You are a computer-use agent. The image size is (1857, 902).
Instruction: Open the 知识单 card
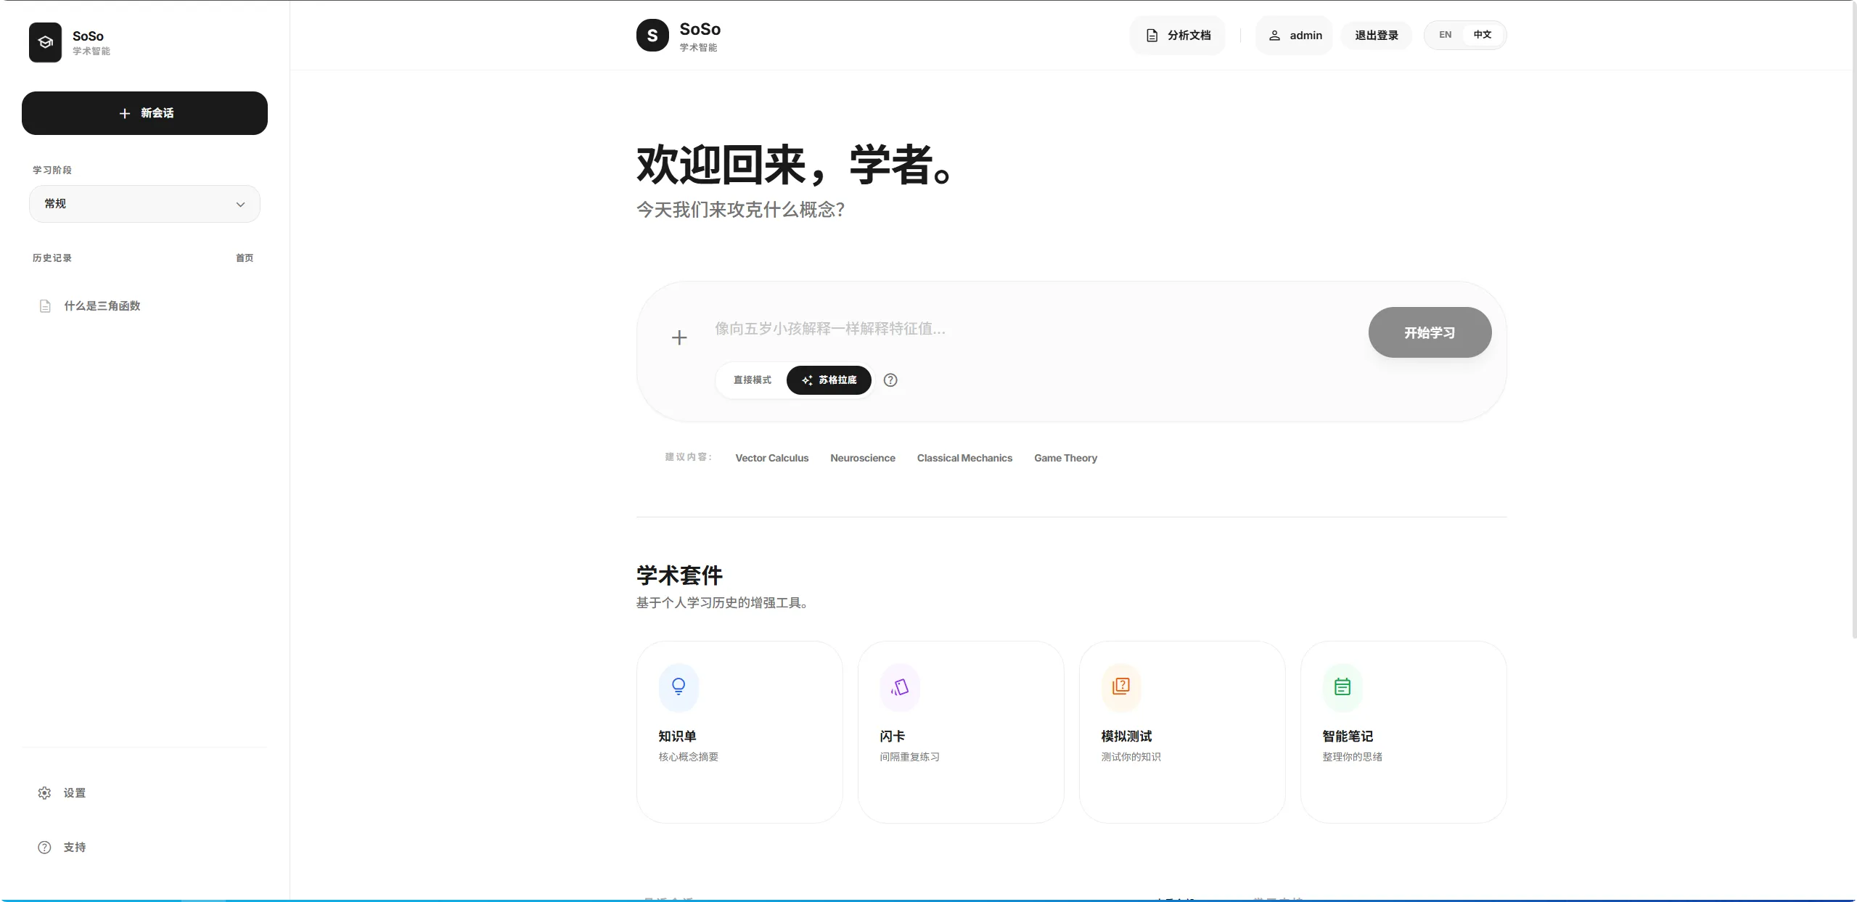tap(739, 732)
